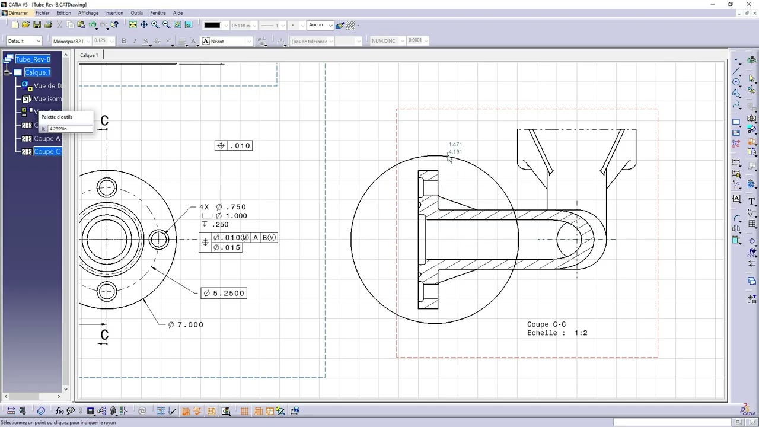Select the Line tool in right toolbar
This screenshot has height=427, width=759.
(x=736, y=71)
